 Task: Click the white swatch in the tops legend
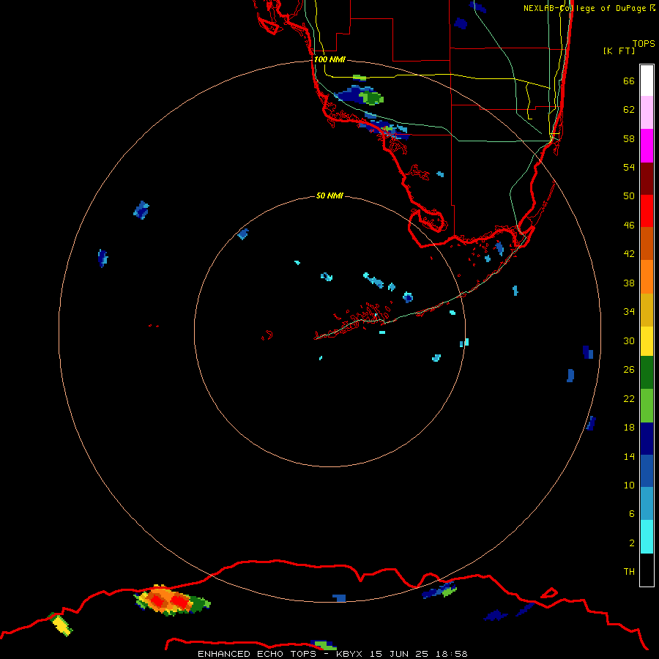click(x=647, y=81)
